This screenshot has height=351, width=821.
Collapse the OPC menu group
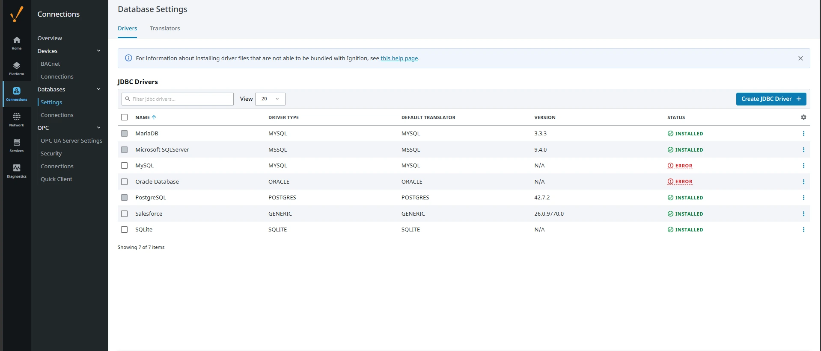[99, 128]
